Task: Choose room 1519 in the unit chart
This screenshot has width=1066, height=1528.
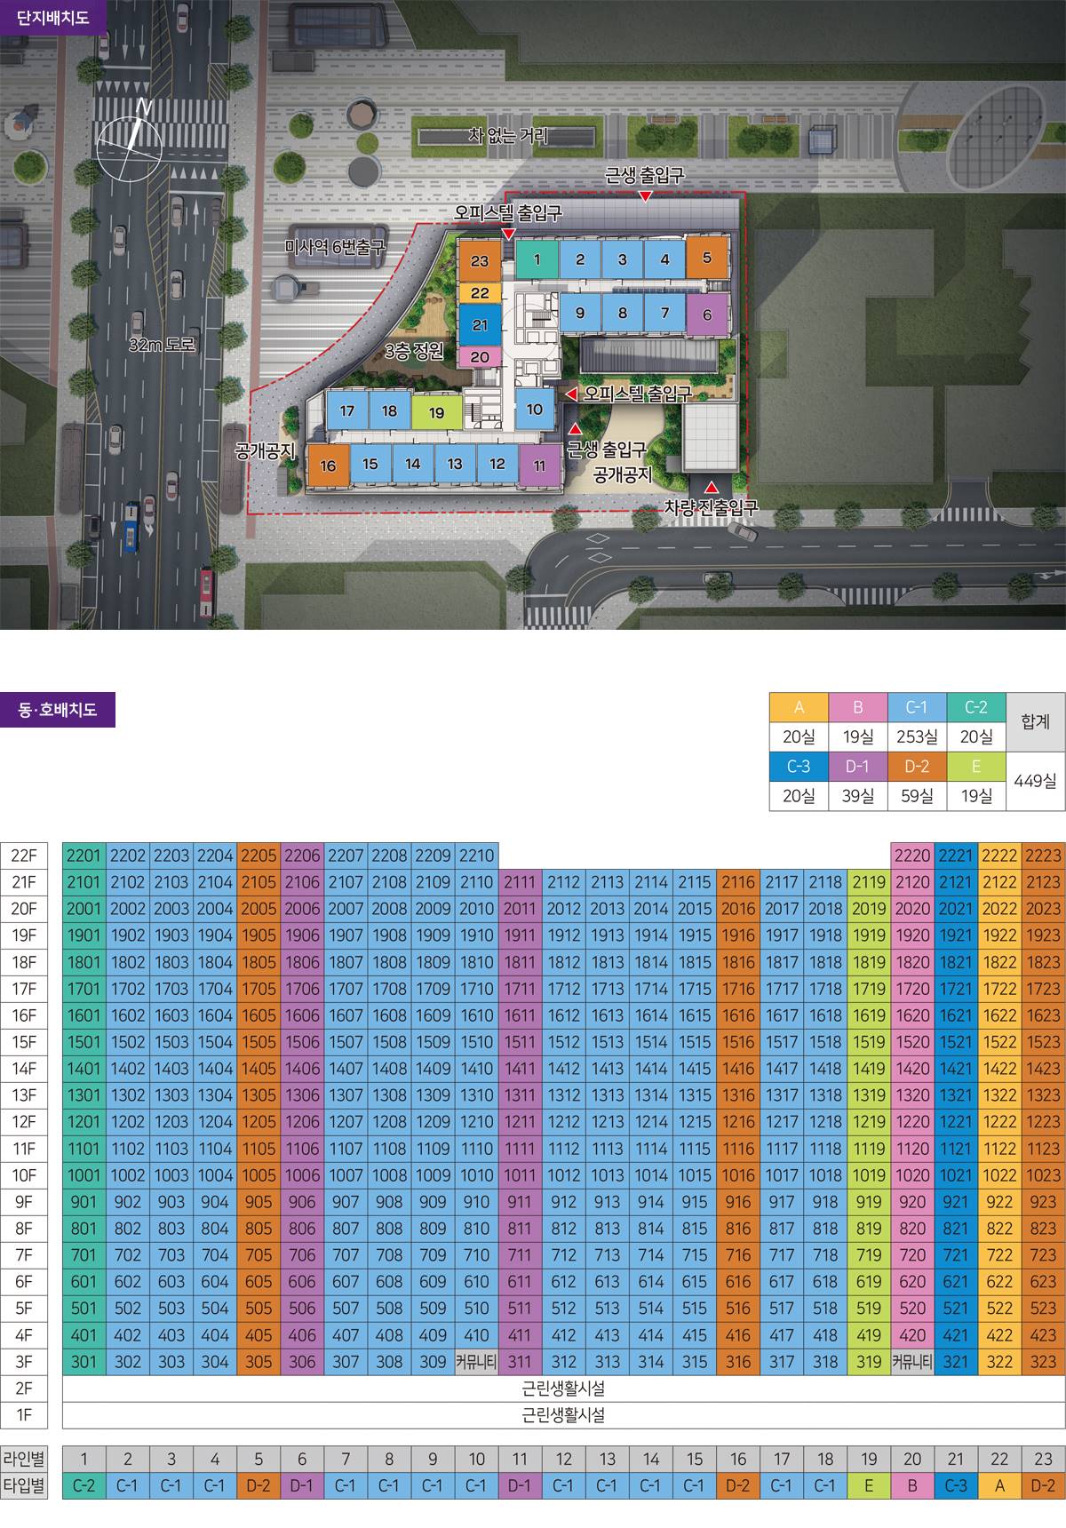Action: pyautogui.click(x=869, y=1042)
